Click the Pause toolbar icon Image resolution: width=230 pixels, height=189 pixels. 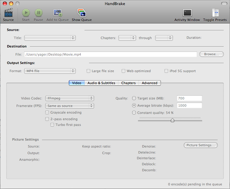(x=38, y=13)
